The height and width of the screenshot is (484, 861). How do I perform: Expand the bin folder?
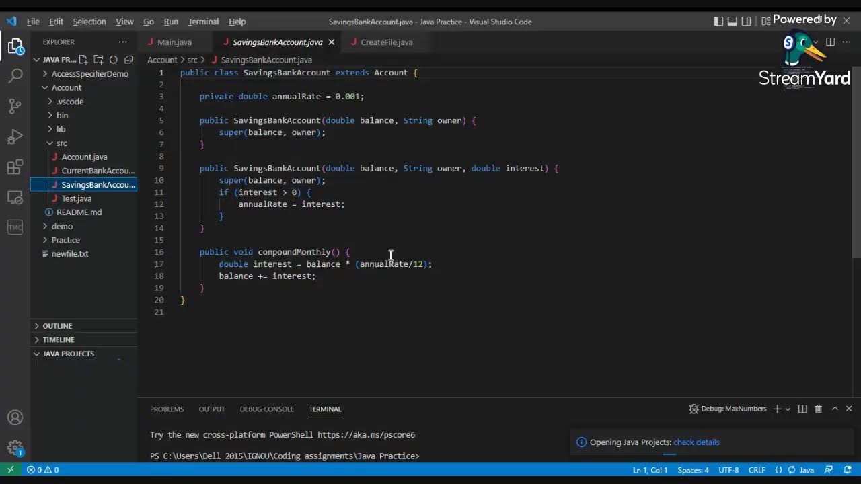point(83,115)
